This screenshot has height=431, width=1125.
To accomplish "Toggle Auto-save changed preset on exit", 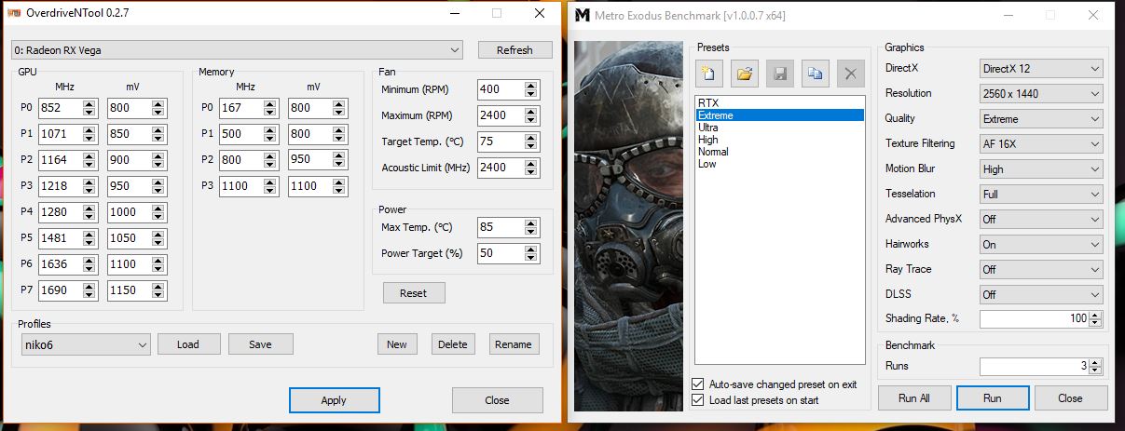I will click(699, 384).
